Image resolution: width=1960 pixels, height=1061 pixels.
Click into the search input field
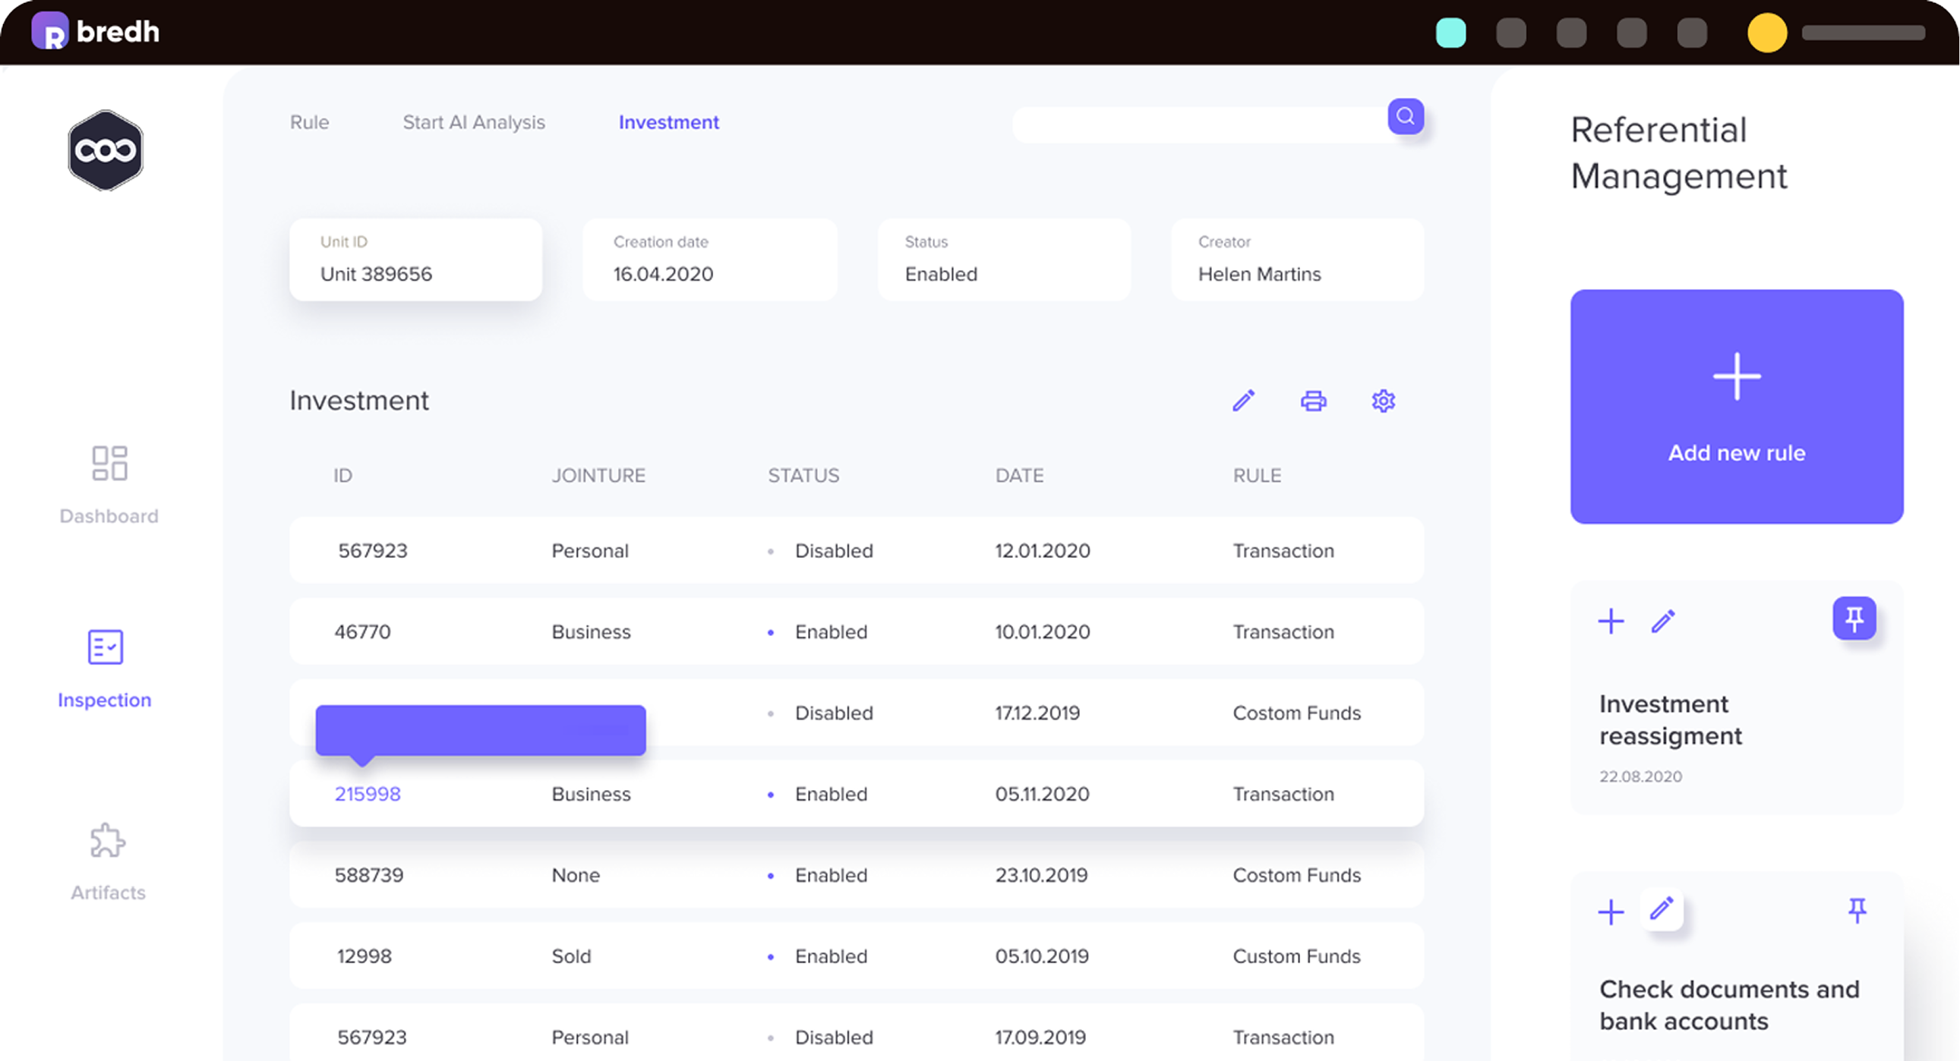1198,124
